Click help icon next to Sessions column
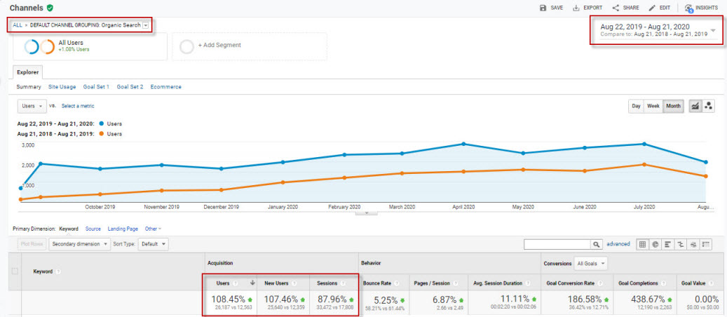 (341, 283)
